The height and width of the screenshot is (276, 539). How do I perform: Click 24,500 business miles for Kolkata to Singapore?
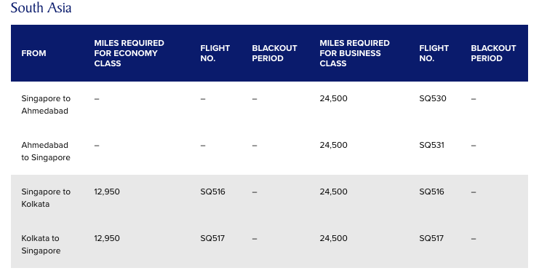(333, 238)
